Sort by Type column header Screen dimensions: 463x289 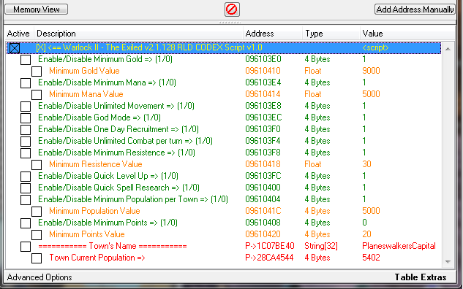[x=331, y=34]
